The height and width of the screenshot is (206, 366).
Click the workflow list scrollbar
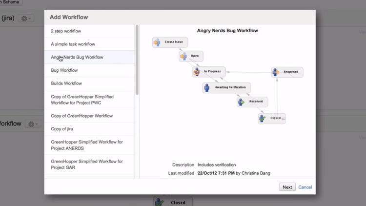pos(137,60)
